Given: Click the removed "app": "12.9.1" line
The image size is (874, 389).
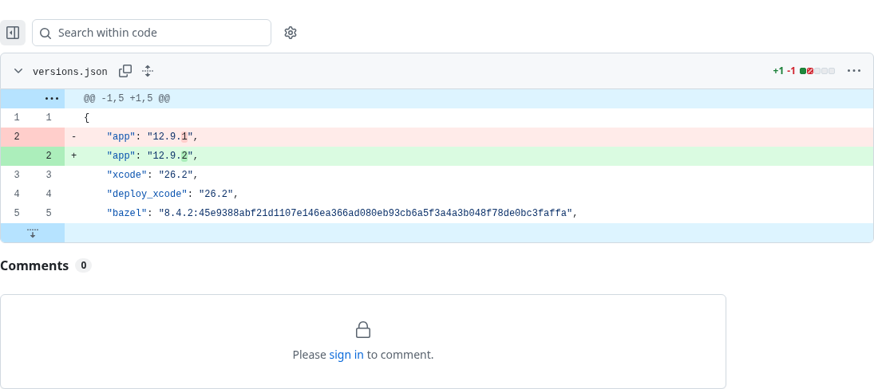Looking at the screenshot, I should coord(469,136).
